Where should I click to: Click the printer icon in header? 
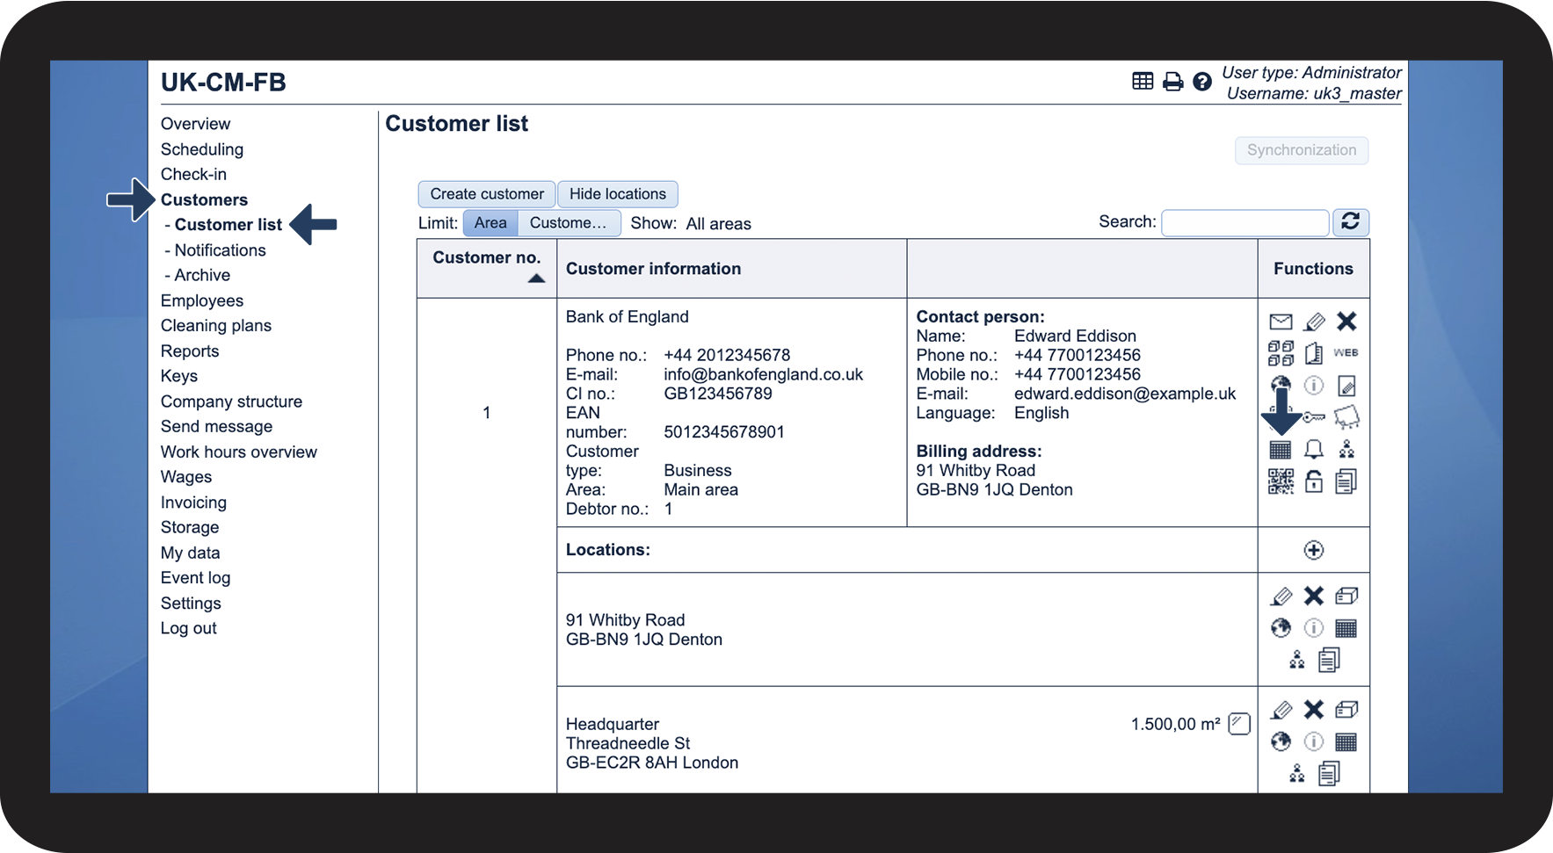click(x=1172, y=83)
